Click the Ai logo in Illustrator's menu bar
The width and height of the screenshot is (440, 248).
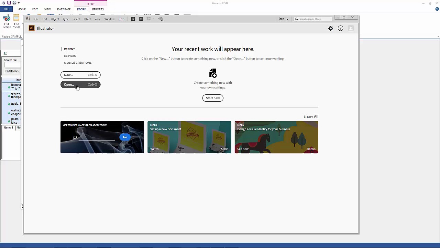tap(28, 19)
